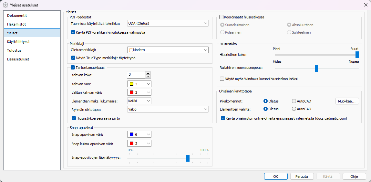
Task: Open Ryhmän siirtotapa dropdown
Action: 205,109
